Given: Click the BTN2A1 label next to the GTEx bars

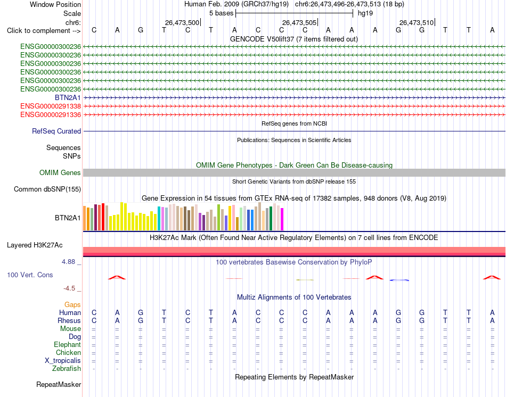Looking at the screenshot, I should click(x=68, y=218).
